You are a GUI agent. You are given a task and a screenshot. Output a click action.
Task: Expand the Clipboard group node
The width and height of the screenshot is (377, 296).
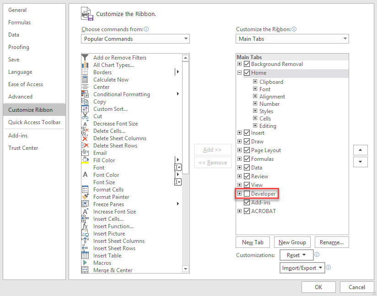[x=255, y=82]
